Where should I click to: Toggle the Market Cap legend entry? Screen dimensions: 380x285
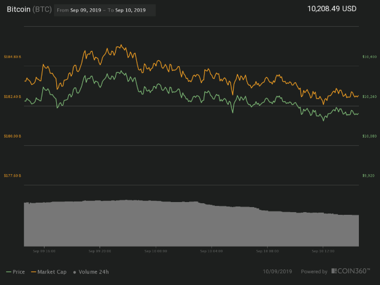point(49,272)
